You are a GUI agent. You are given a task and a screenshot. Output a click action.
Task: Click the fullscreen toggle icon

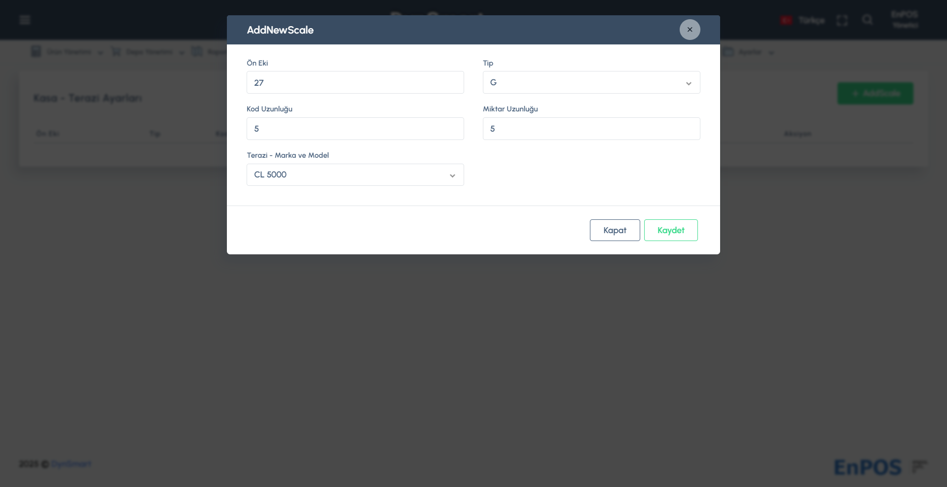click(842, 20)
